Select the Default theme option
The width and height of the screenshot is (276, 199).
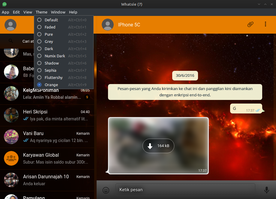coord(64,20)
